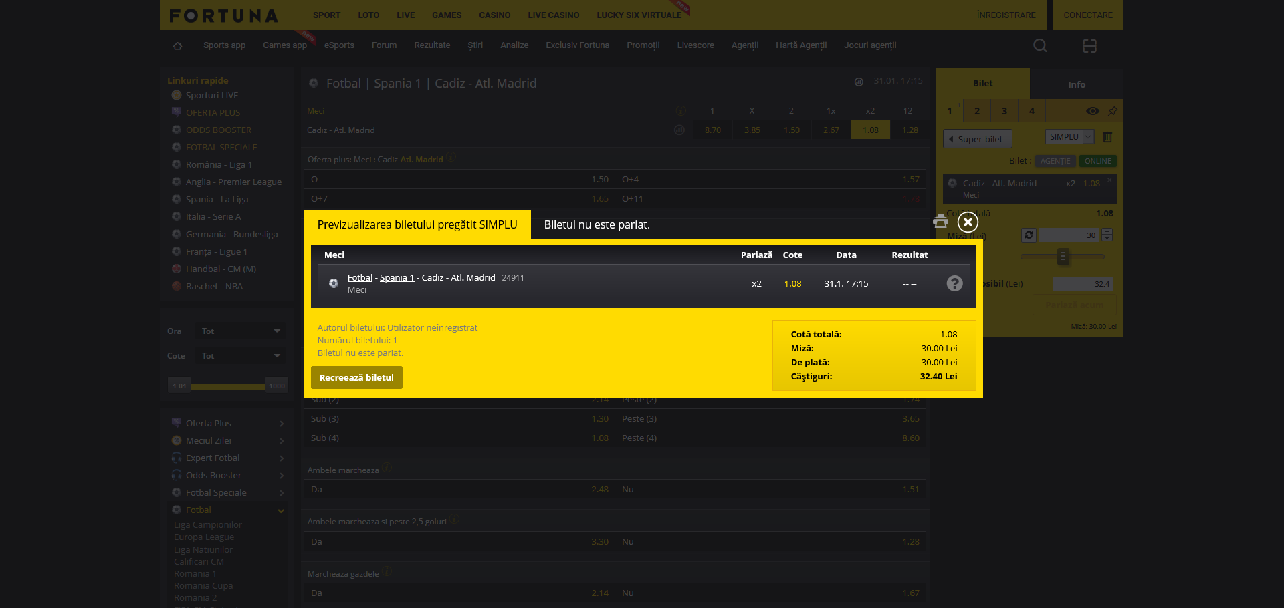Image resolution: width=1284 pixels, height=608 pixels.
Task: Open the search icon in navigation bar
Action: [1040, 45]
